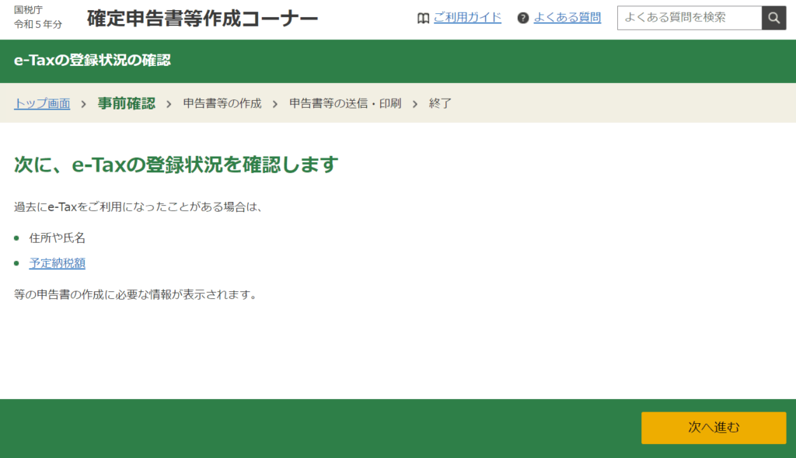This screenshot has height=458, width=796.
Task: Click the chevron after トップ画面 breadcrumb
Action: 83,103
